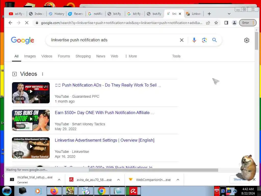Open Push Notification ADs video link
The height and width of the screenshot is (196, 261).
click(x=108, y=85)
